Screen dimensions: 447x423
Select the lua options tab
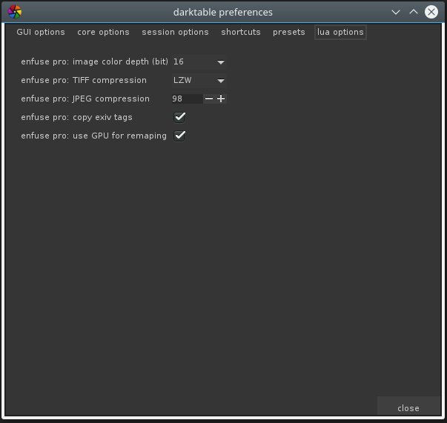click(340, 33)
